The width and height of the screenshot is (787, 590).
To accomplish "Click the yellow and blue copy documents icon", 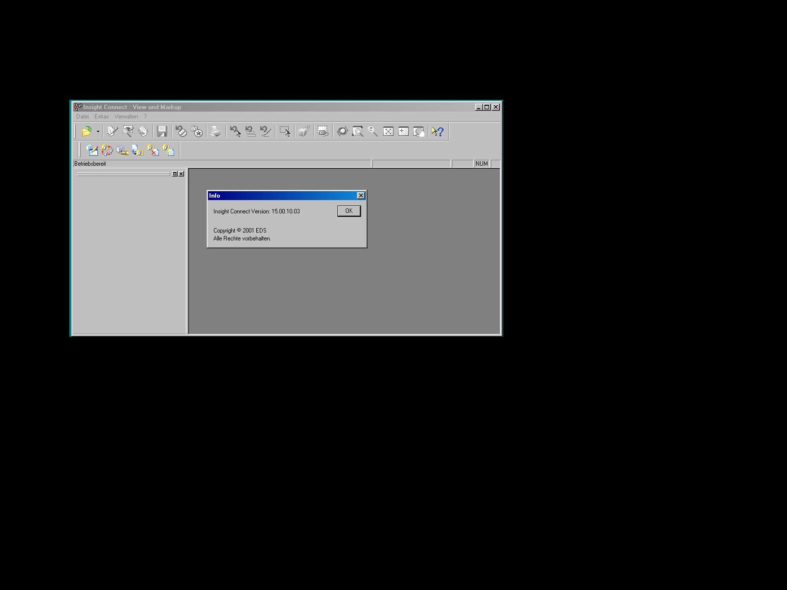I will pyautogui.click(x=168, y=150).
